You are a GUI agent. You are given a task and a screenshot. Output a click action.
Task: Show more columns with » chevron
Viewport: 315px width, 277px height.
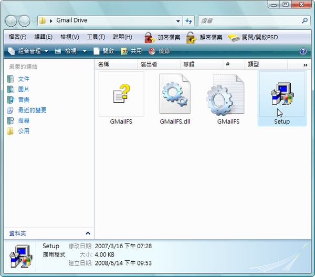[x=306, y=65]
